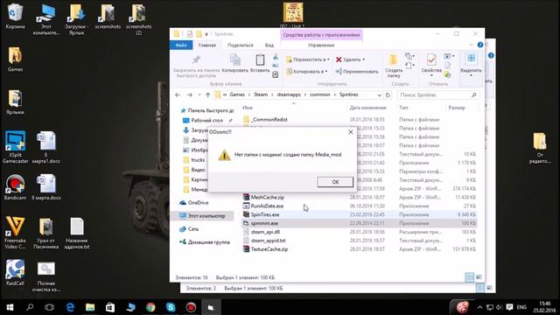Viewport: 560px width, 315px height.
Task: Refresh the folder view
Action: [388, 95]
